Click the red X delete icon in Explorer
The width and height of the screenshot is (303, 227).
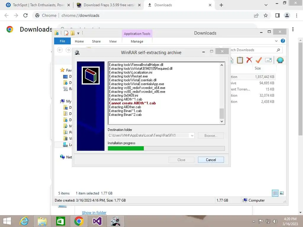click(249, 60)
